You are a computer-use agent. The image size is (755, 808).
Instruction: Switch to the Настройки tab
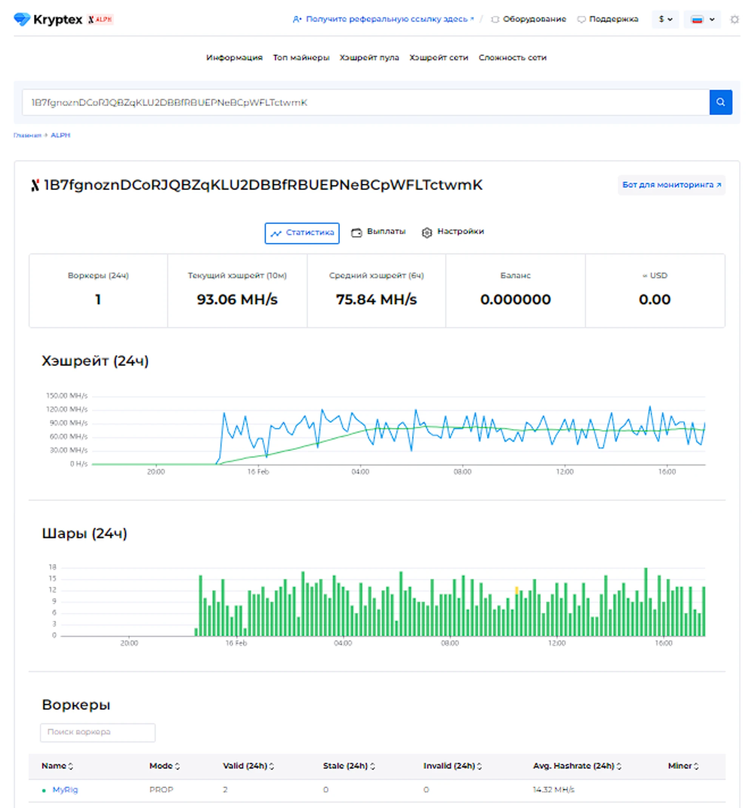pyautogui.click(x=453, y=232)
